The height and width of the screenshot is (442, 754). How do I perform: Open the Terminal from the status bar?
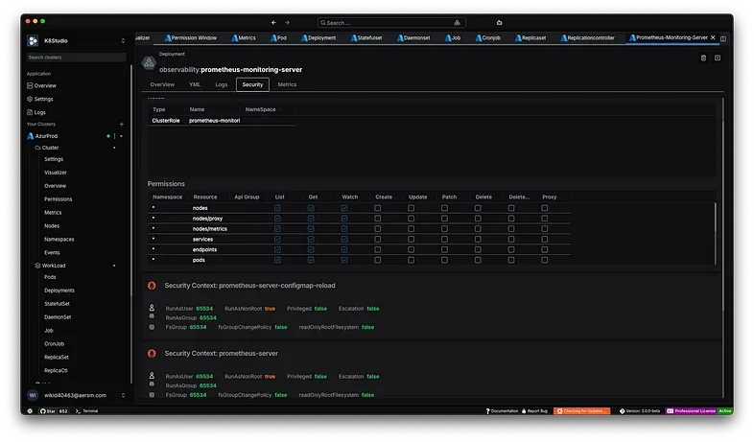point(89,410)
